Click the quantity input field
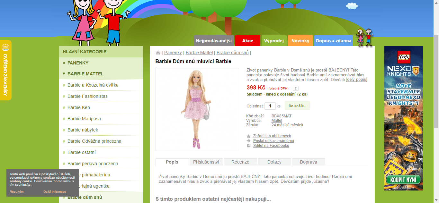Screen dimensions: 439x203 (270, 106)
